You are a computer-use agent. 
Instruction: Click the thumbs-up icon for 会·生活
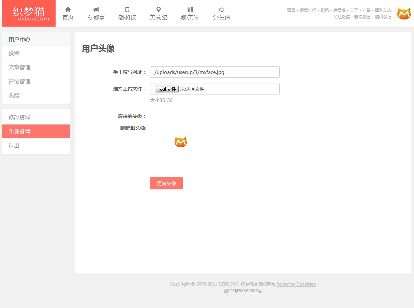(221, 10)
